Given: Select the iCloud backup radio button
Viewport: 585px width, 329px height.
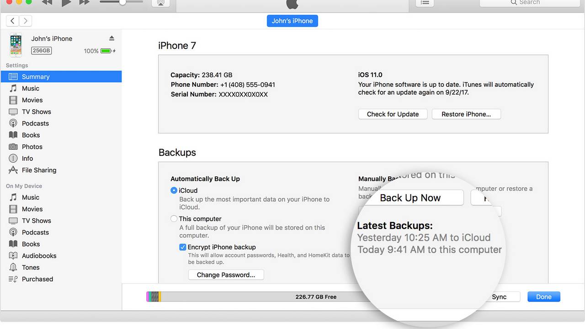Looking at the screenshot, I should (174, 191).
